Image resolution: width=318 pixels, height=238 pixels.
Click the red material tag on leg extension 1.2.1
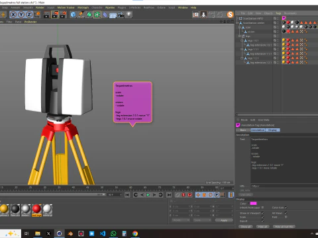pos(288,62)
